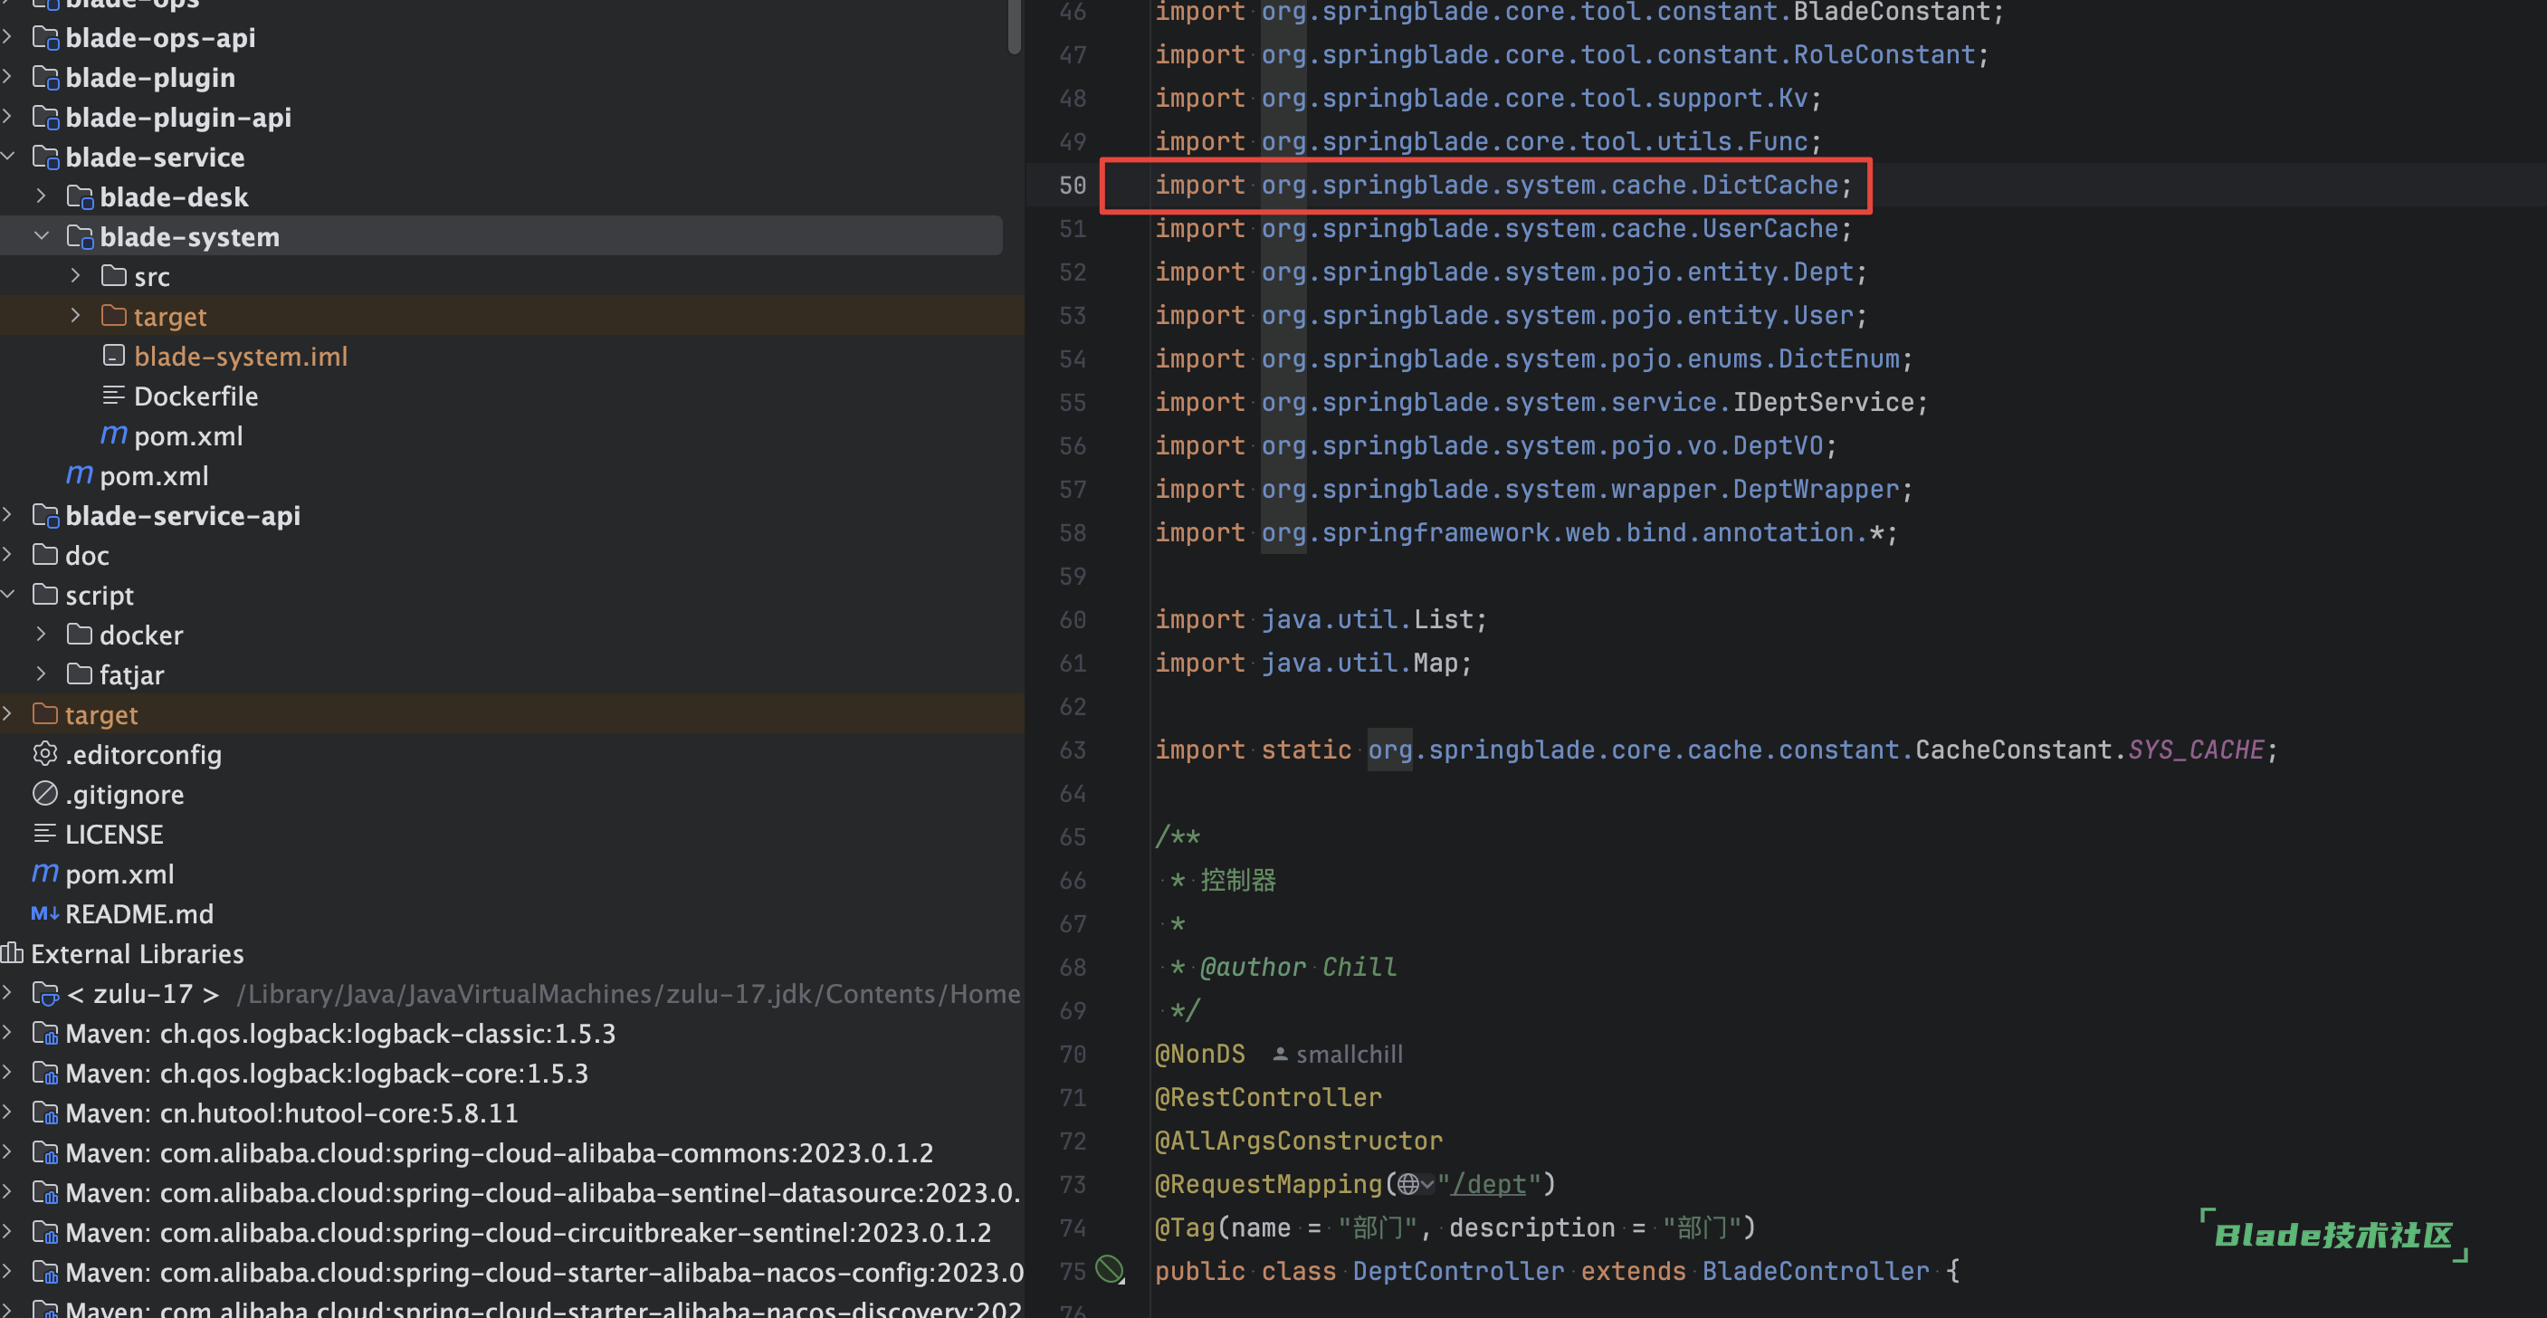
Task: Click line number 63 in the gutter
Action: [1072, 750]
